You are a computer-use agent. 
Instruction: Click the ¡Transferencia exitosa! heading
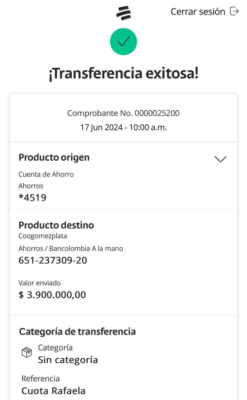123,73
